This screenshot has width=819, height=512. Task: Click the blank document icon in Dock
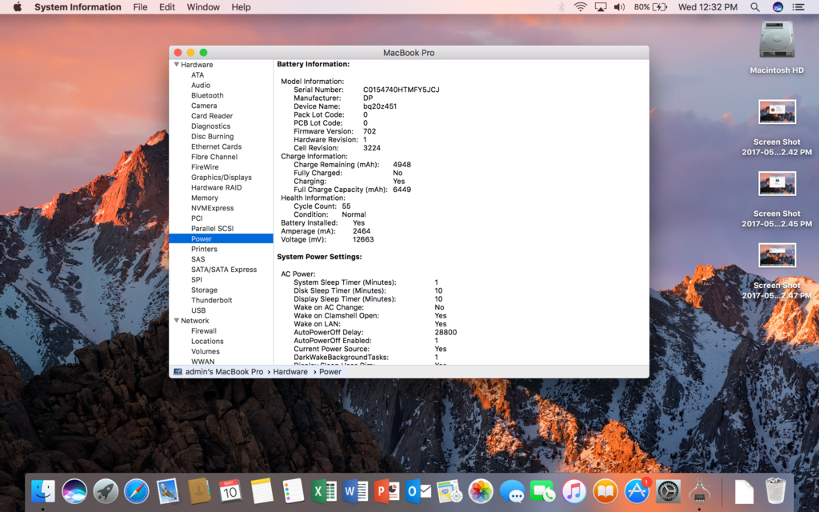click(744, 491)
